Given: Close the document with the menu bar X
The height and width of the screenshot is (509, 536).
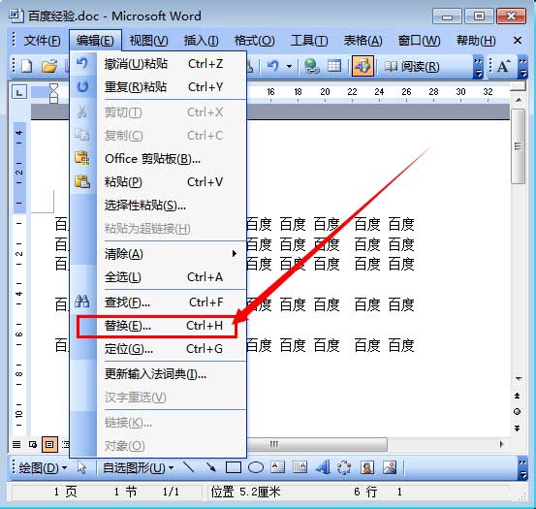Looking at the screenshot, I should pos(518,41).
